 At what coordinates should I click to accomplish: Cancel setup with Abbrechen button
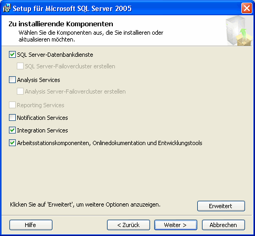pyautogui.click(x=224, y=225)
